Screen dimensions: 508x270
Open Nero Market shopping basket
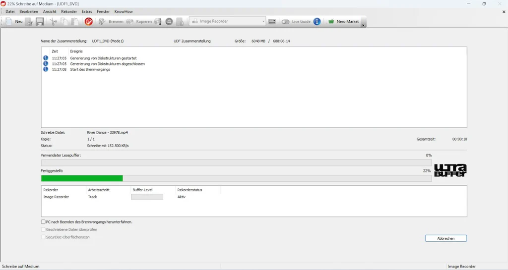pos(331,21)
